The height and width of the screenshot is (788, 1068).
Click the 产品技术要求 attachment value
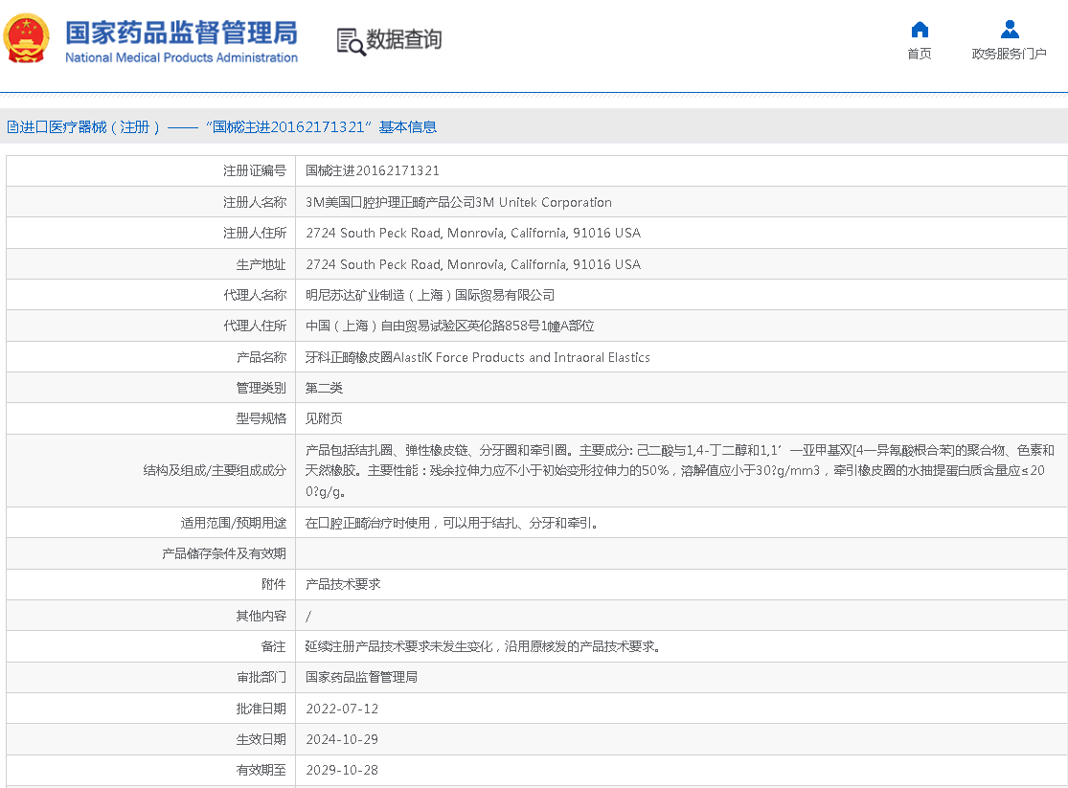[x=343, y=584]
